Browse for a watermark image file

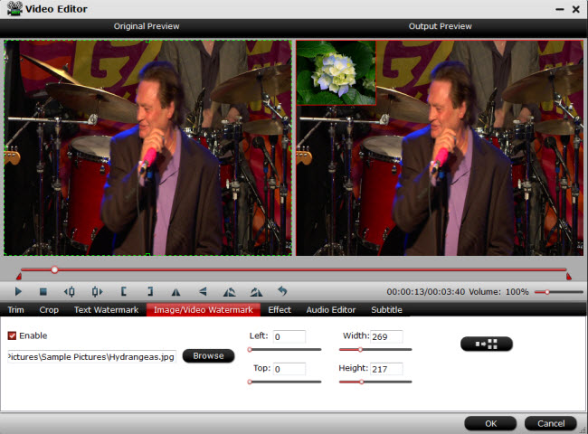pyautogui.click(x=208, y=355)
